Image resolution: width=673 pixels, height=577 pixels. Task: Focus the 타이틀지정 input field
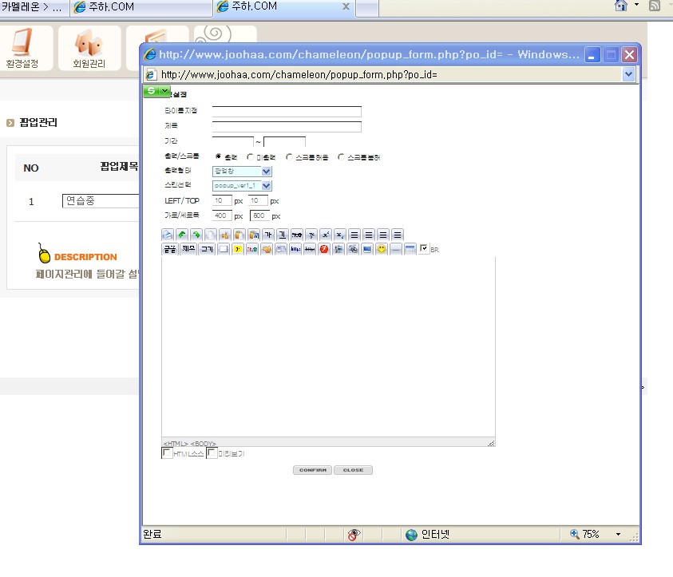click(287, 111)
